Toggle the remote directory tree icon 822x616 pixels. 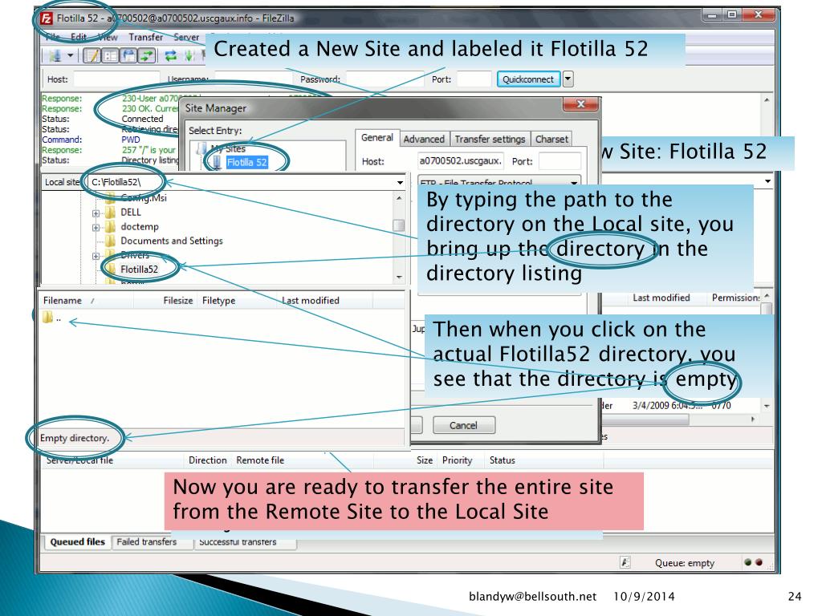pos(128,55)
